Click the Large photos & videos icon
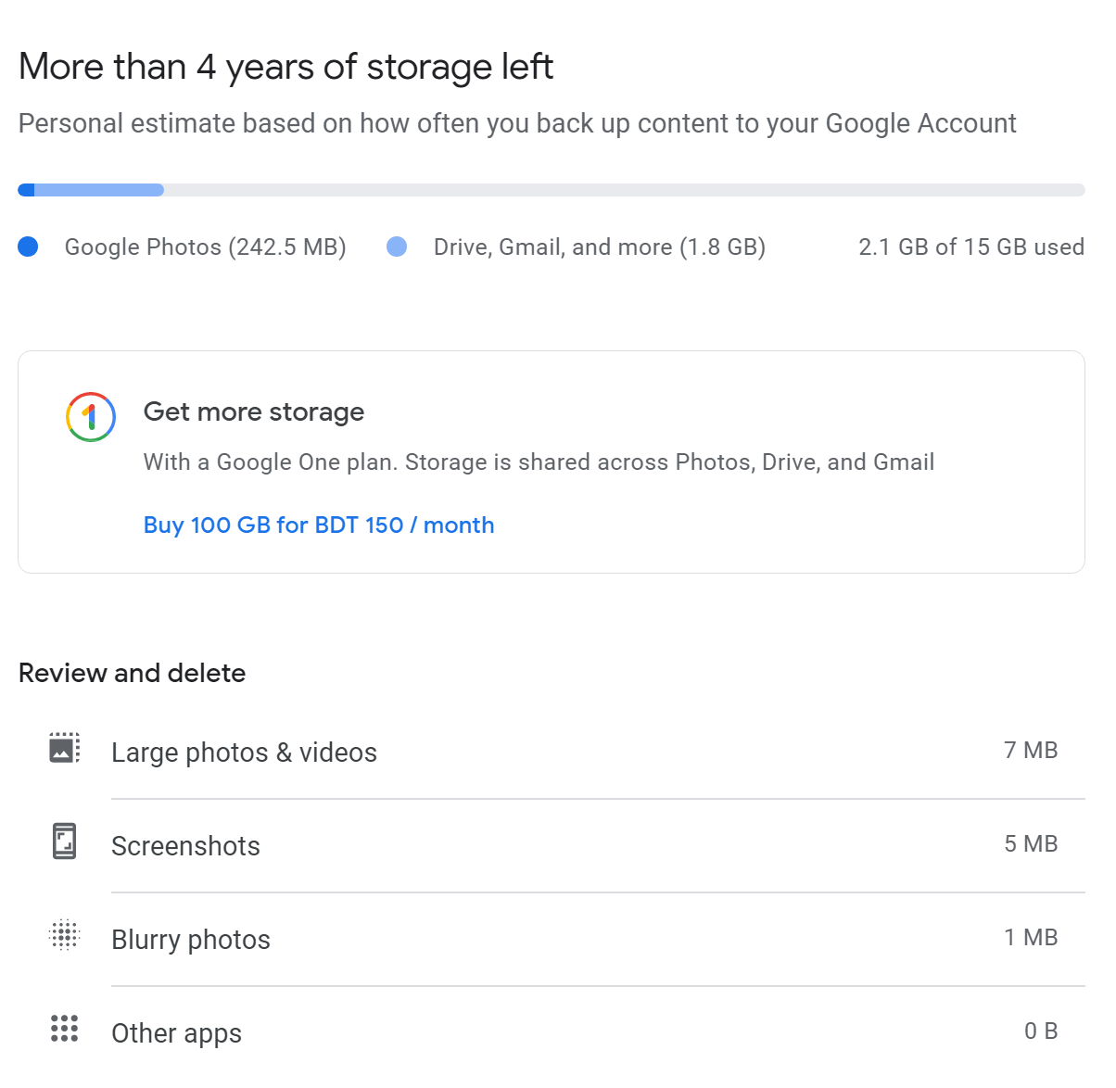Image resolution: width=1116 pixels, height=1088 pixels. tap(64, 749)
